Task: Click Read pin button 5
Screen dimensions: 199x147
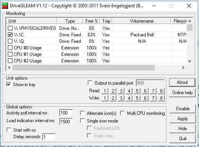Action: [x=137, y=91]
